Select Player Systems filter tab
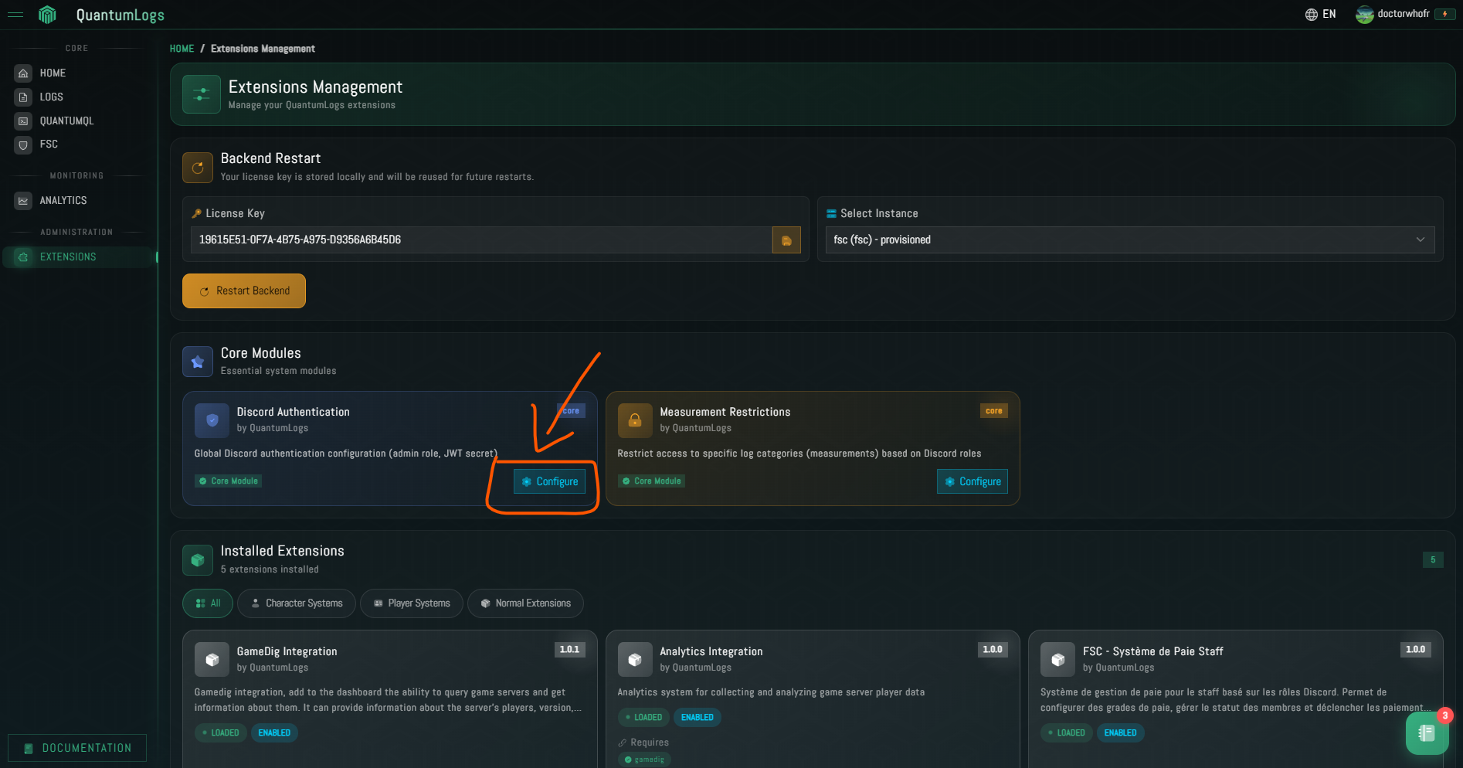 point(412,603)
